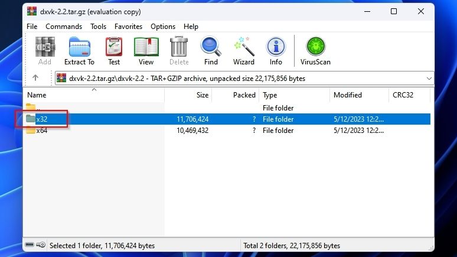Expand the archive path dropdown arrow

[x=429, y=79]
